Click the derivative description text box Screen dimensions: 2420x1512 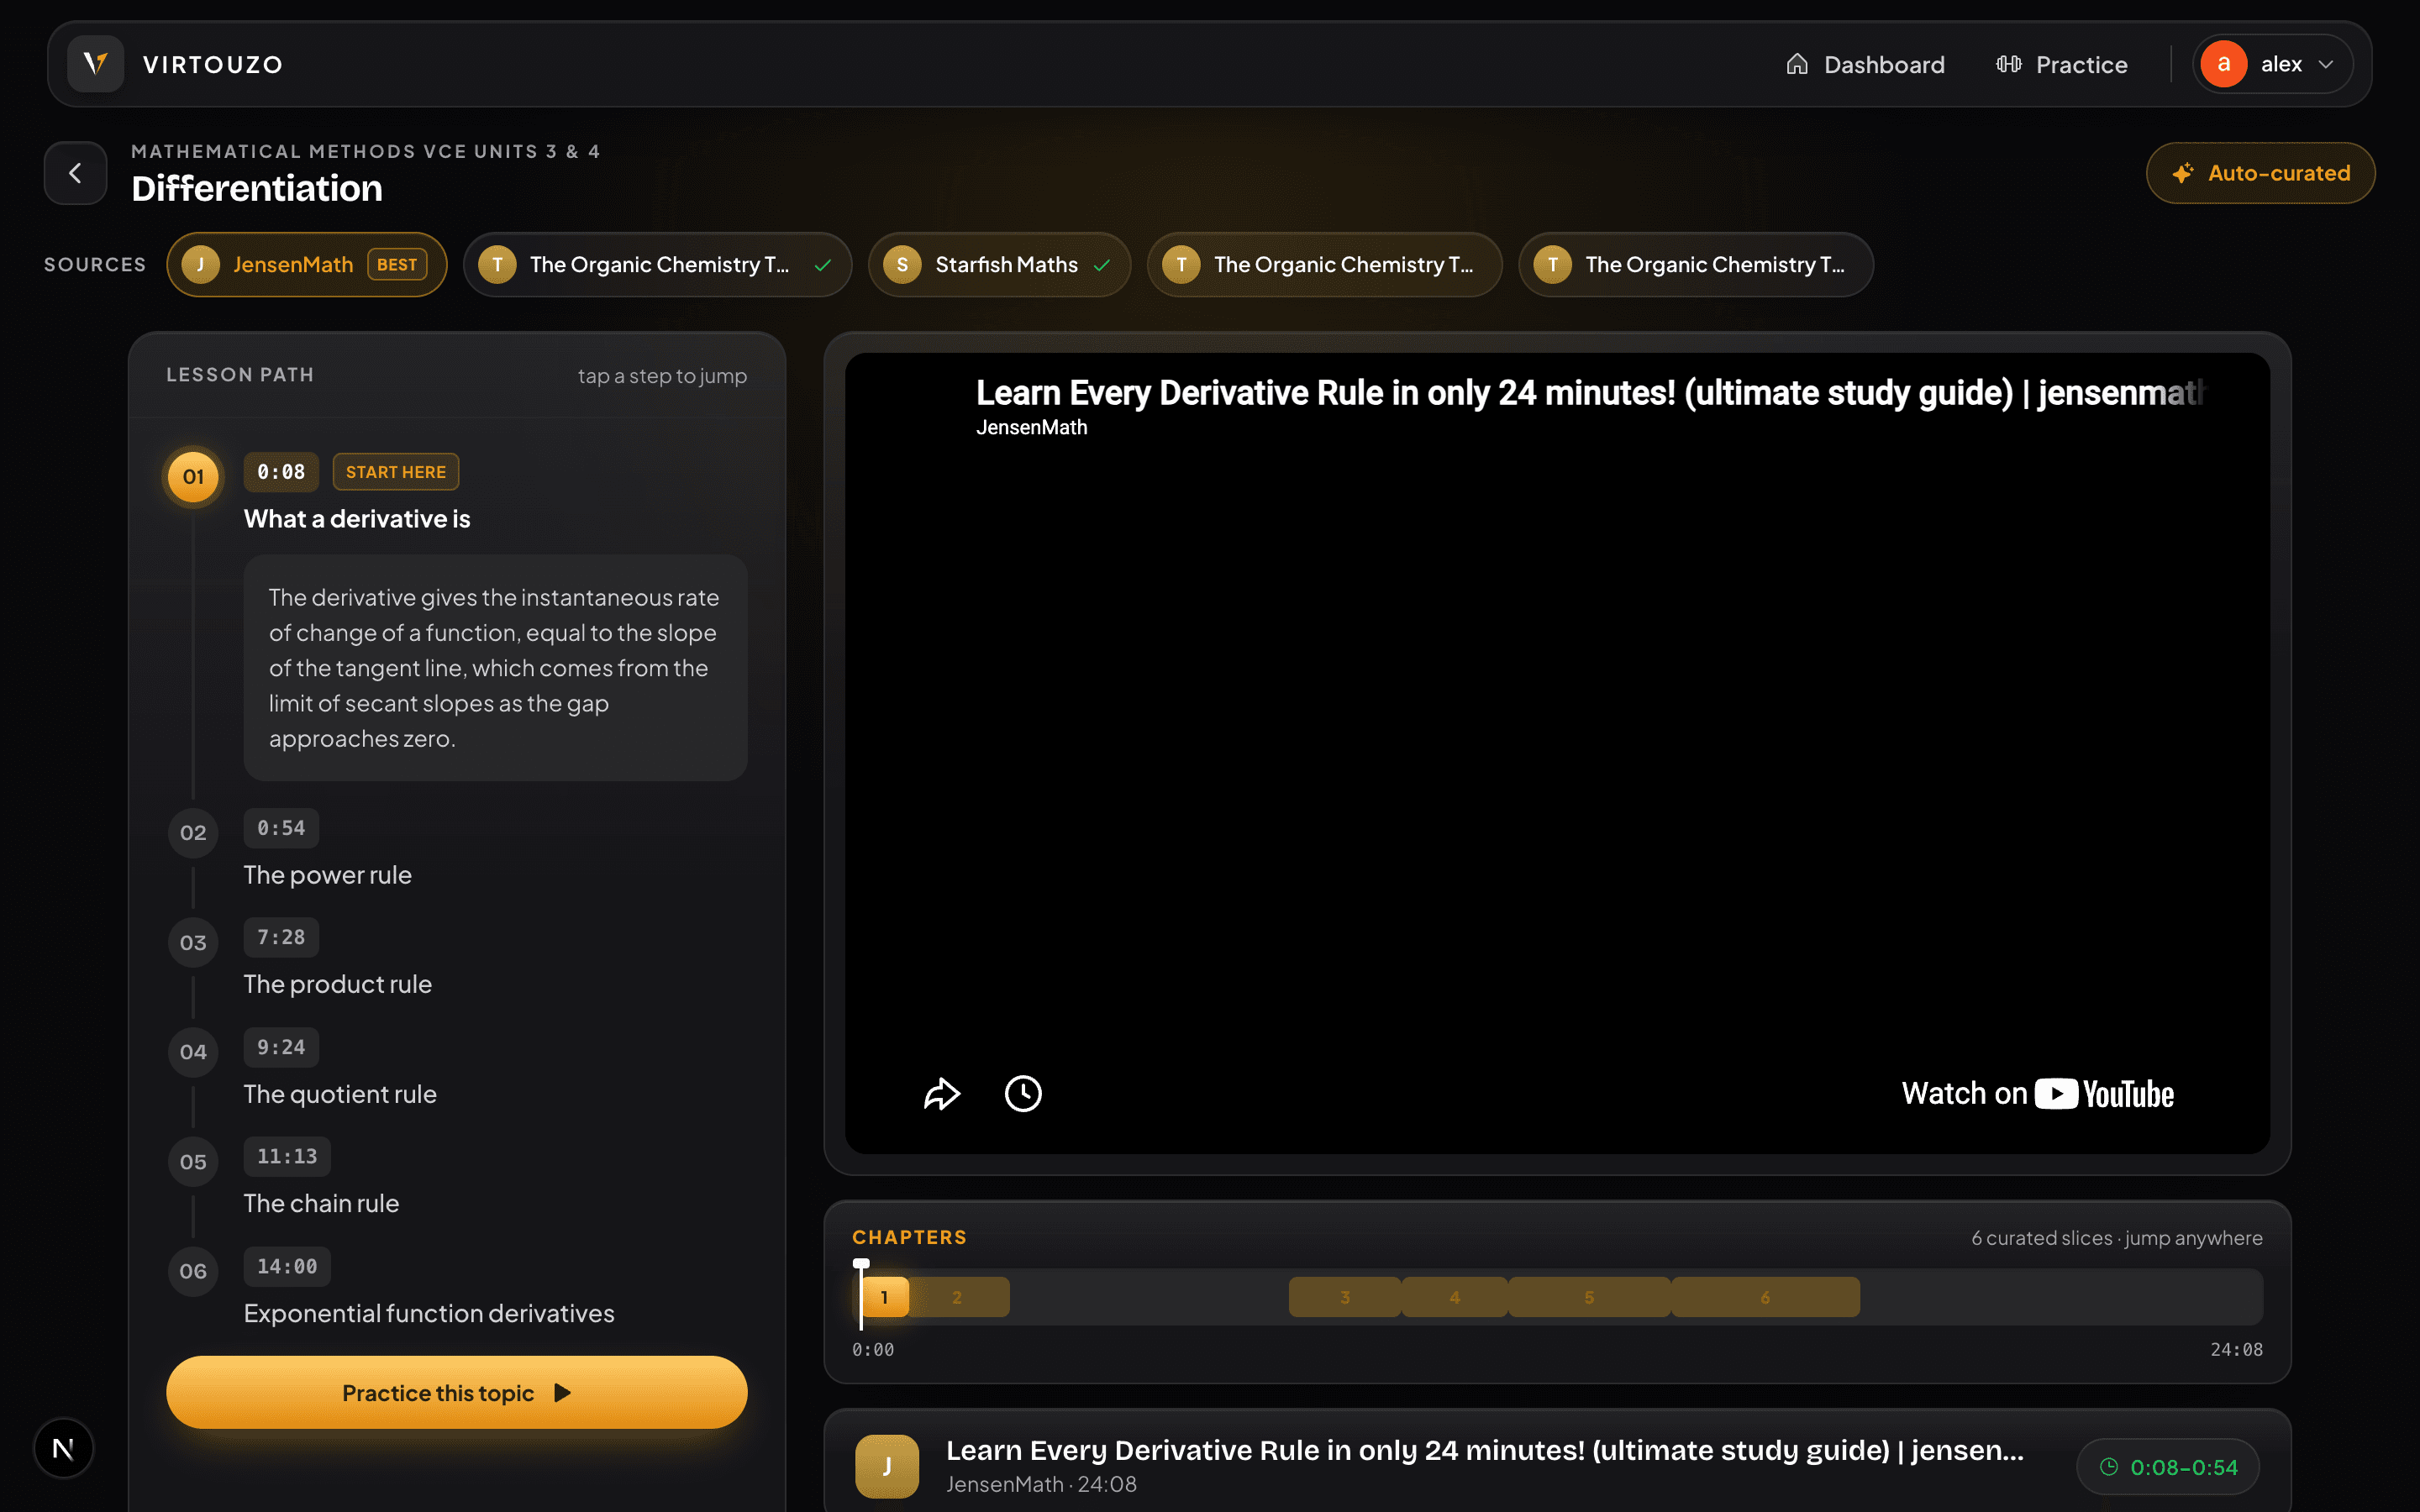[x=495, y=668]
